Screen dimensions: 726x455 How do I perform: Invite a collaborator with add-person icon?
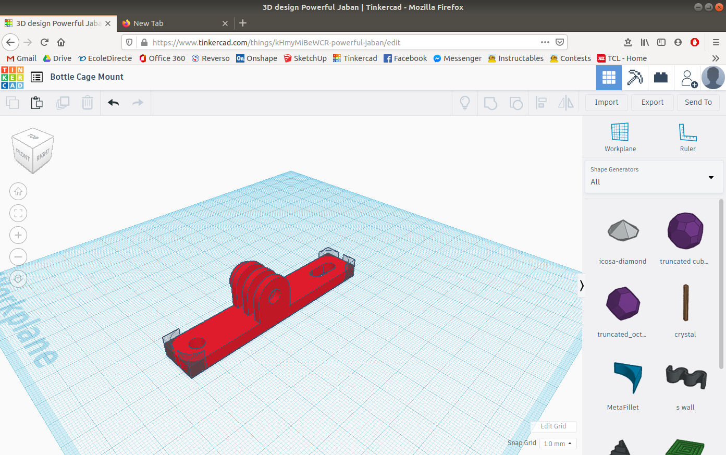pos(688,78)
